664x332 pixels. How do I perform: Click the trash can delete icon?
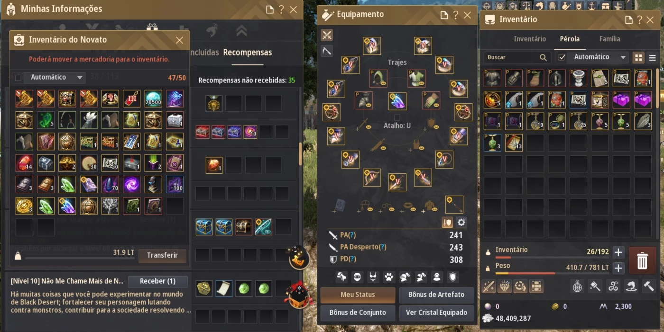pyautogui.click(x=642, y=260)
